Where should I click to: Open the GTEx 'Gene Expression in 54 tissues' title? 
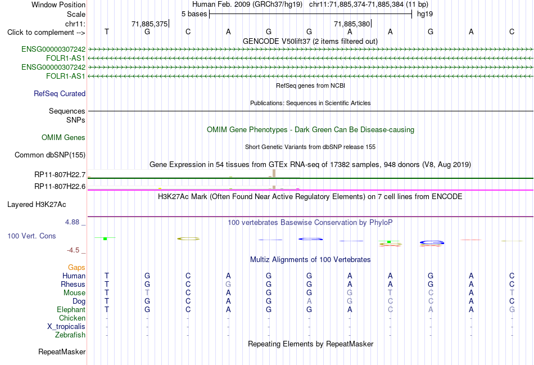click(x=310, y=165)
